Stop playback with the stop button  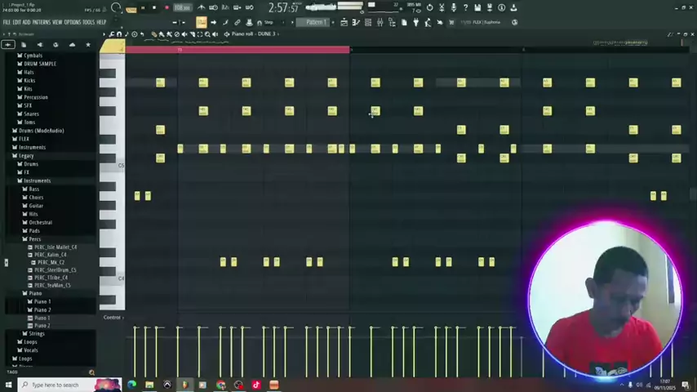coord(153,8)
